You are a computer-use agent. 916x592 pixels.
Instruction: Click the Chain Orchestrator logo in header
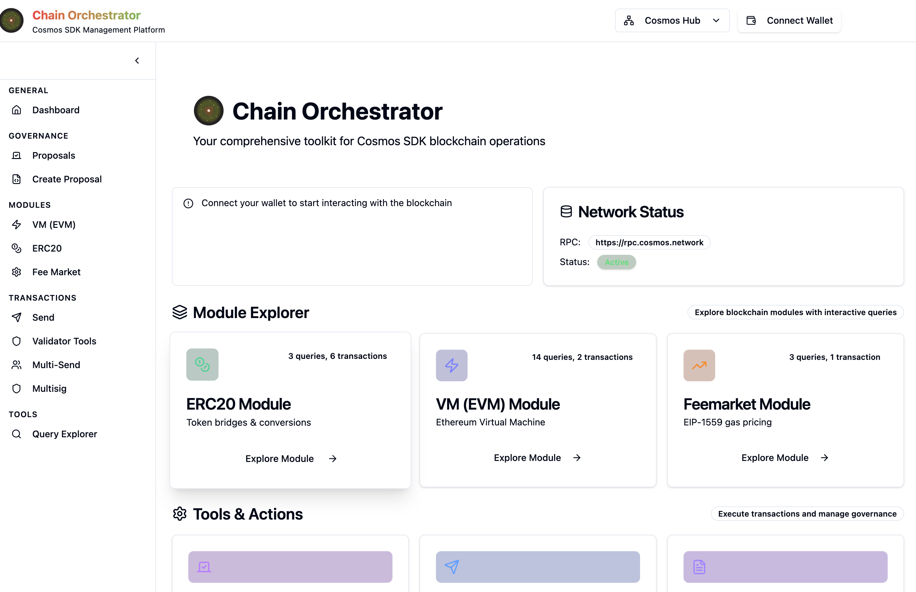[12, 20]
